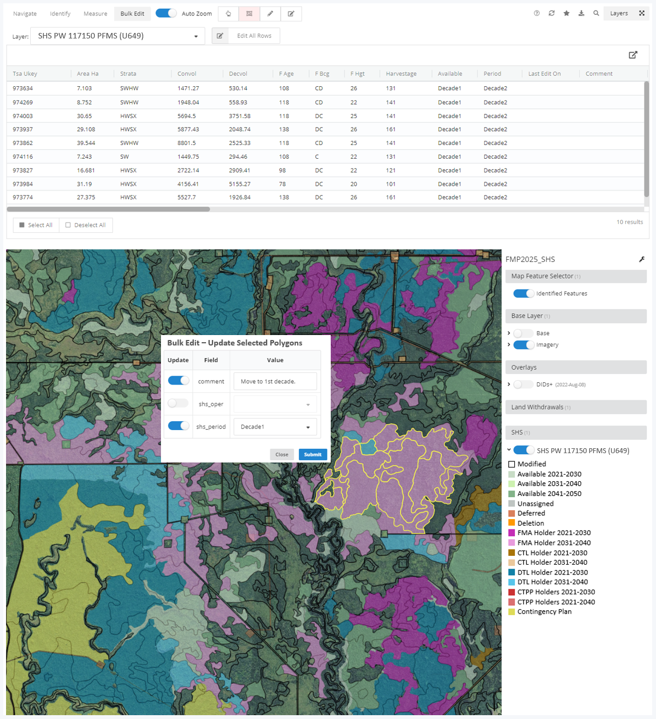Click the pencil draw tool icon

270,14
